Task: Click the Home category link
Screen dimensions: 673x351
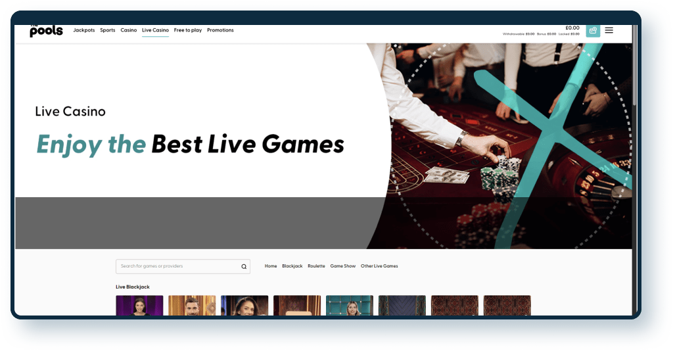Action: [271, 266]
